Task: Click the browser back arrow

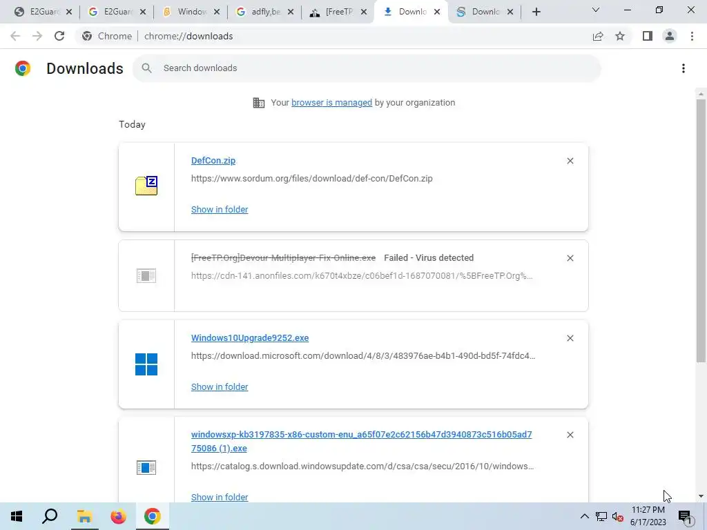Action: pyautogui.click(x=15, y=36)
